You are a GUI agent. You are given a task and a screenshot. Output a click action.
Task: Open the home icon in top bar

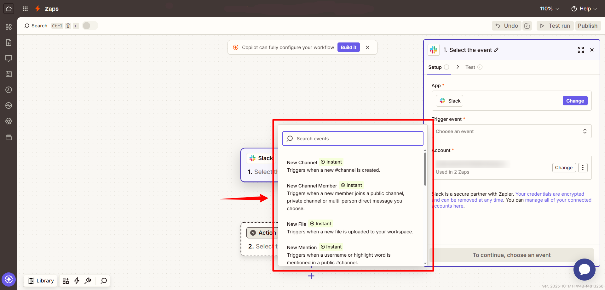click(9, 8)
